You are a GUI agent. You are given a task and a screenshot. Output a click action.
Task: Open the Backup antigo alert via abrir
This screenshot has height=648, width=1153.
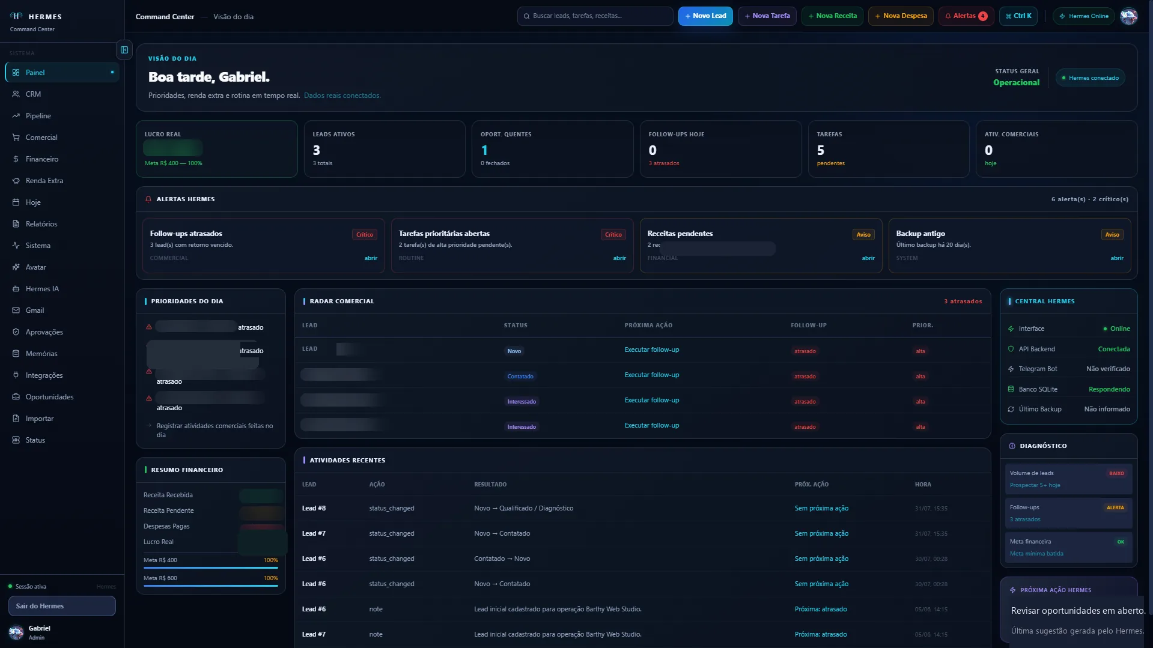1117,258
